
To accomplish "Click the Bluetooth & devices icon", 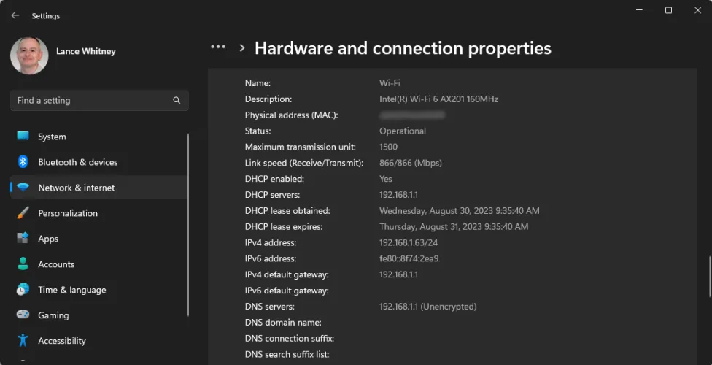I will click(x=23, y=162).
